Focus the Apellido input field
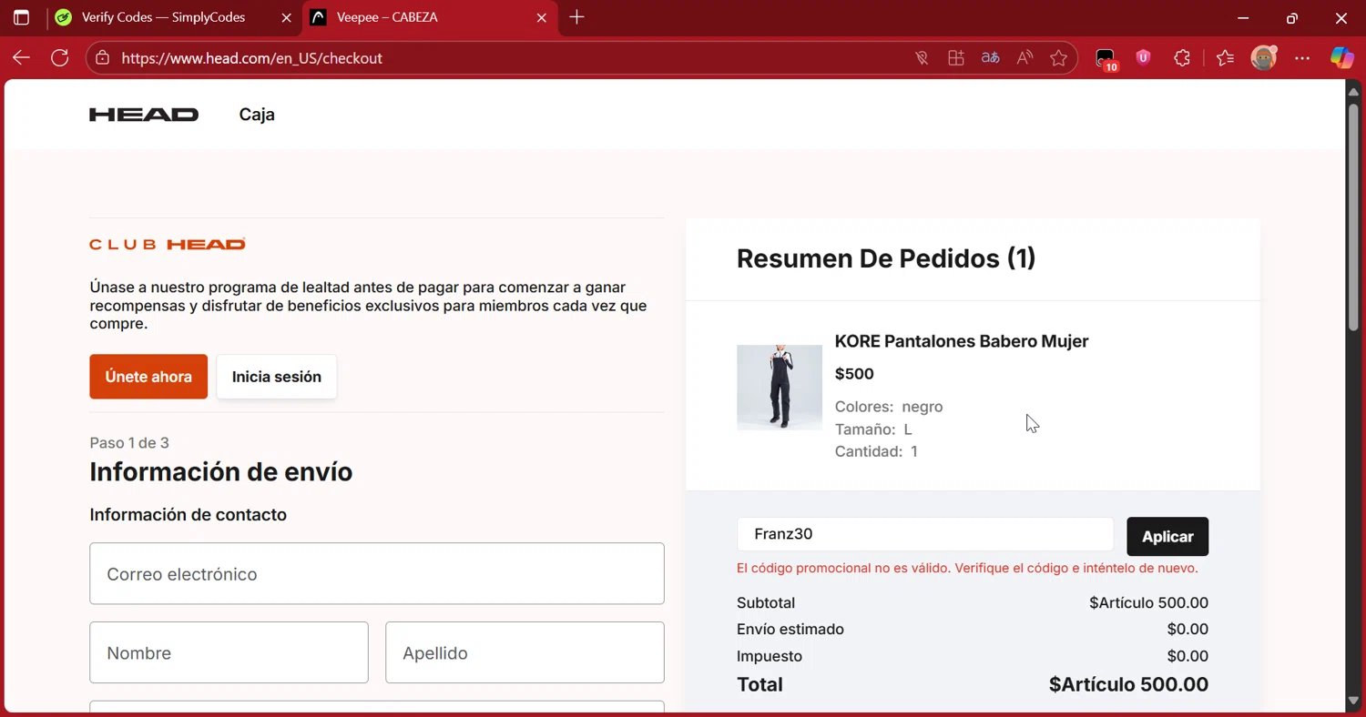1366x717 pixels. [525, 652]
